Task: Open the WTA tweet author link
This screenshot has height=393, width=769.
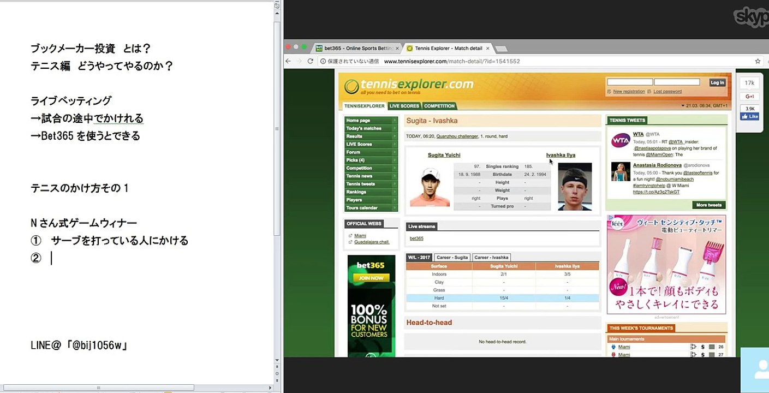Action: pyautogui.click(x=638, y=134)
